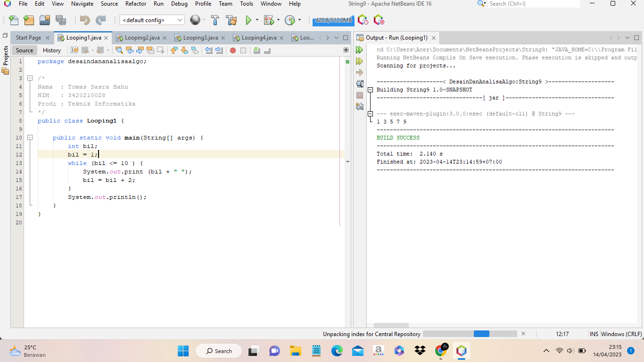Viewport: 644px width, 362px height.
Task: Click the Unpacking index progress bar
Action: click(x=470, y=334)
